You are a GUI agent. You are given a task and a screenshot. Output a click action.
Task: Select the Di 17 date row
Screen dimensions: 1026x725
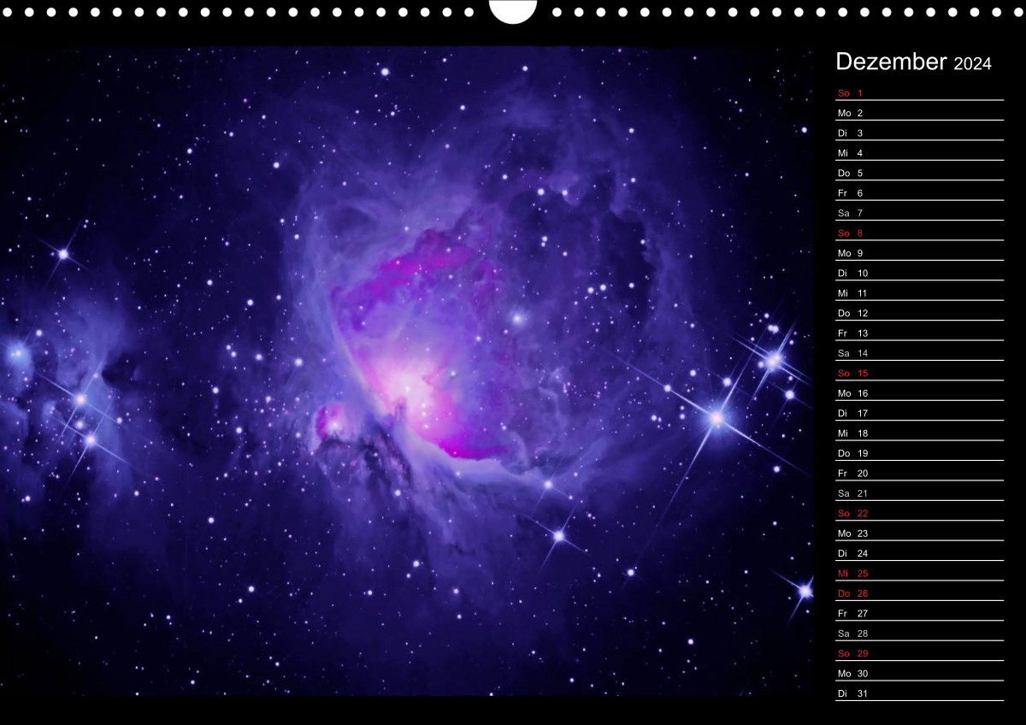click(x=919, y=413)
